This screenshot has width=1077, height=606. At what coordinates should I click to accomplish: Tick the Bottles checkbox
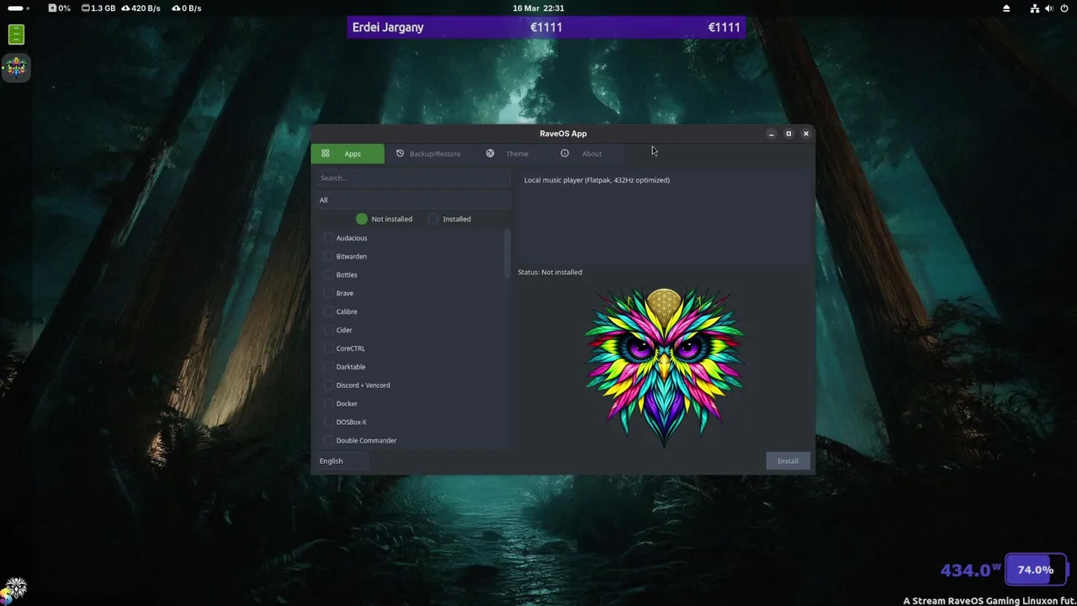tap(329, 275)
